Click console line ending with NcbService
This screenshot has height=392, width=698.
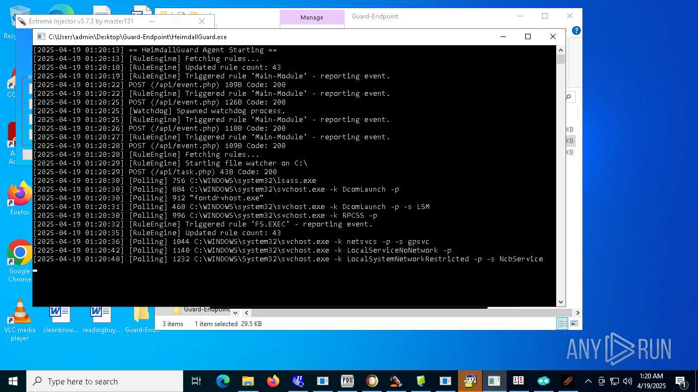[x=288, y=259]
